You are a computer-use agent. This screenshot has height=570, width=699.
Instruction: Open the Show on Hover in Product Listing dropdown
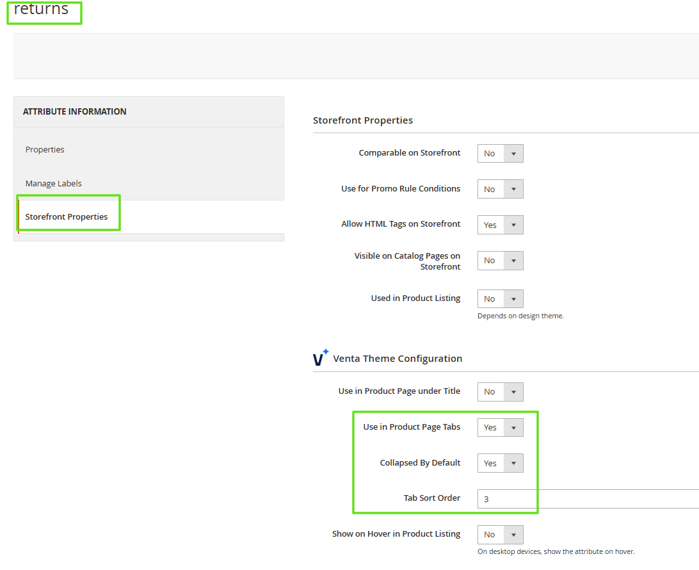coord(500,535)
